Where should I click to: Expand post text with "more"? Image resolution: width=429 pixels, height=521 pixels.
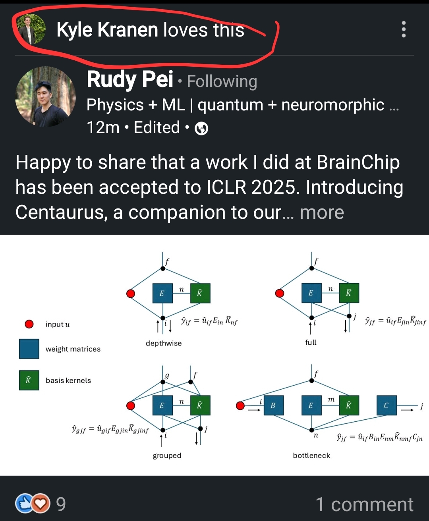[x=322, y=212]
